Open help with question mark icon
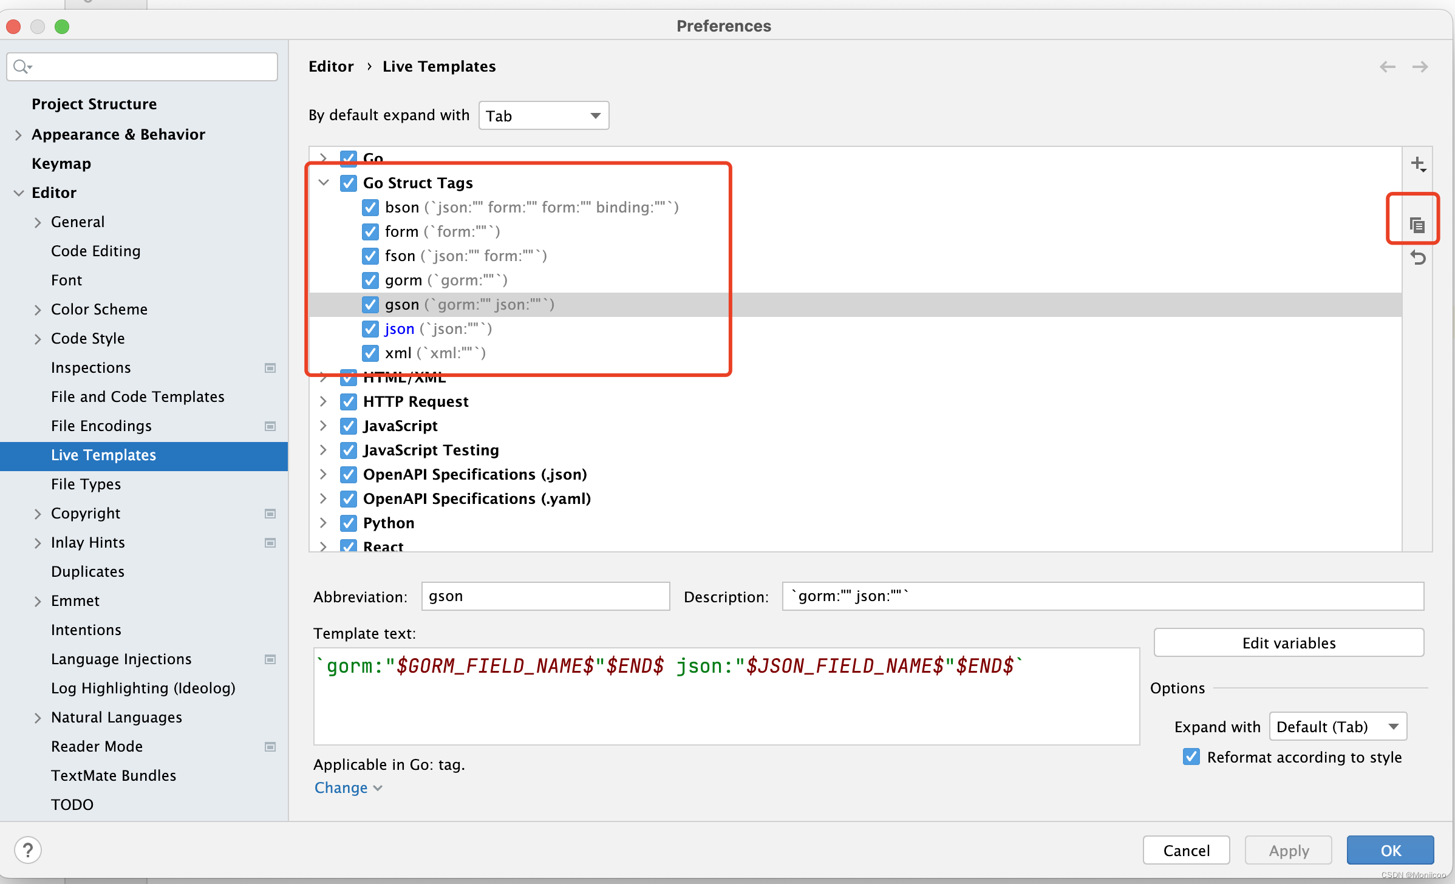This screenshot has height=884, width=1455. pos(28,850)
